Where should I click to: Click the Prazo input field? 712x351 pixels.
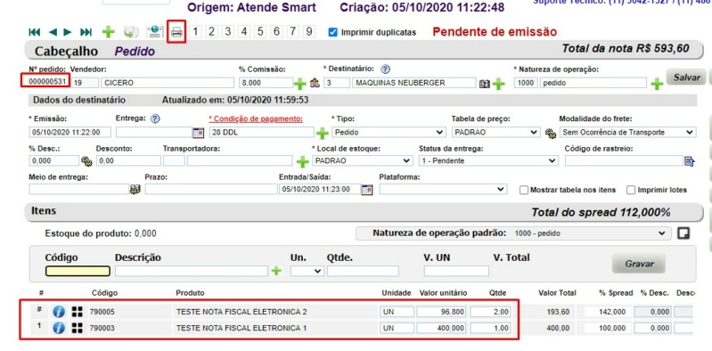pos(211,190)
